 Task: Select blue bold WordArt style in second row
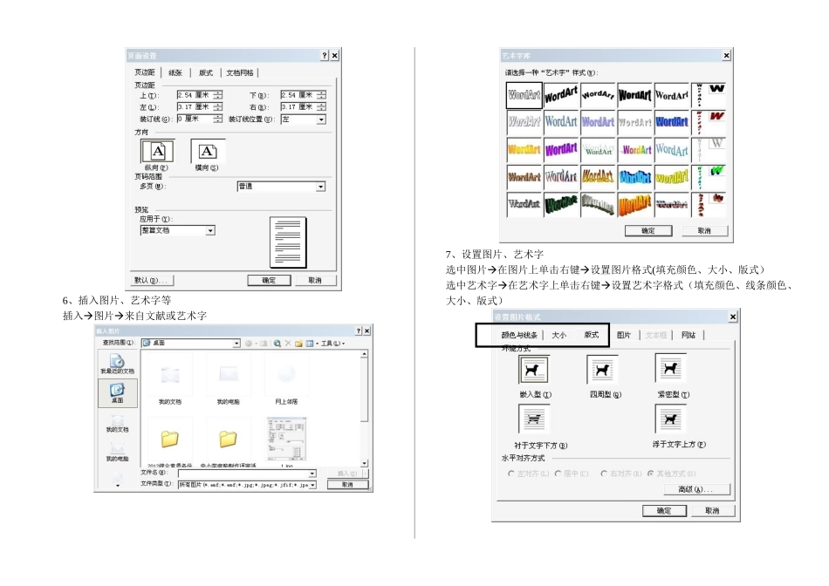[x=672, y=122]
